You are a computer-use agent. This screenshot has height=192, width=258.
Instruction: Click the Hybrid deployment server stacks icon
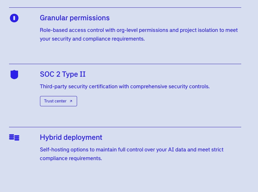click(x=14, y=138)
